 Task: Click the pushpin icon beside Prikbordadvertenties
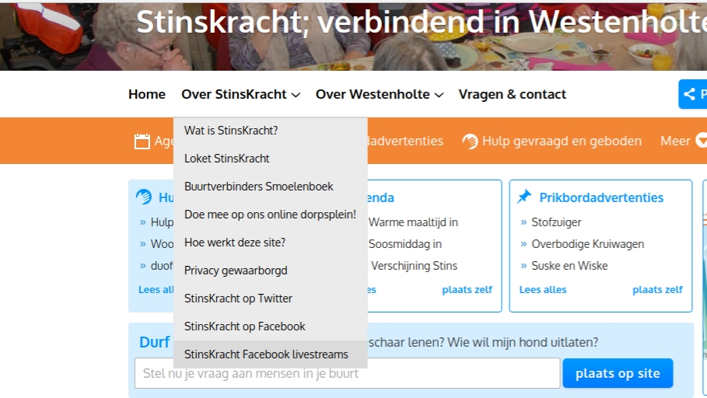tap(524, 197)
